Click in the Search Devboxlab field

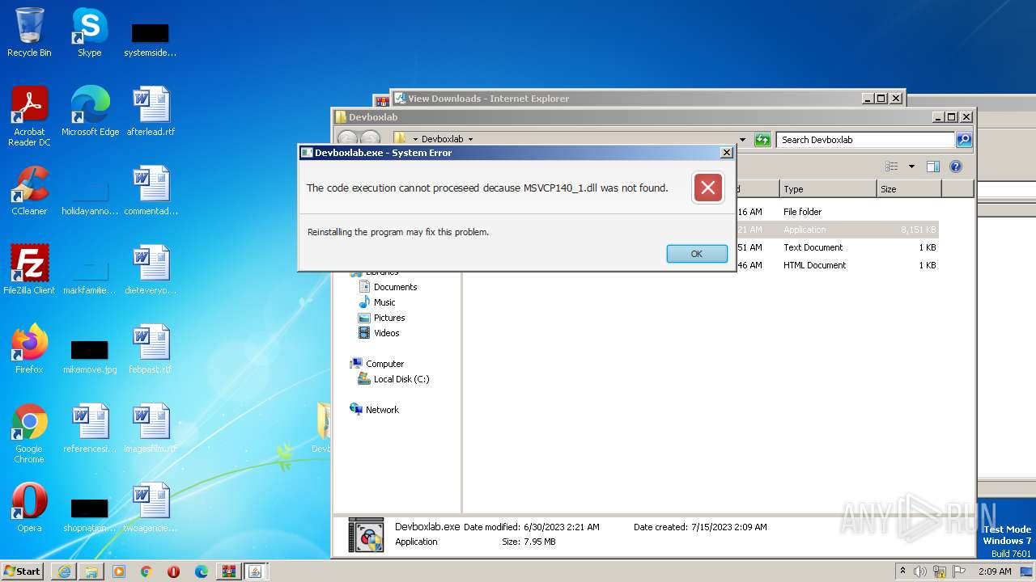click(x=865, y=140)
